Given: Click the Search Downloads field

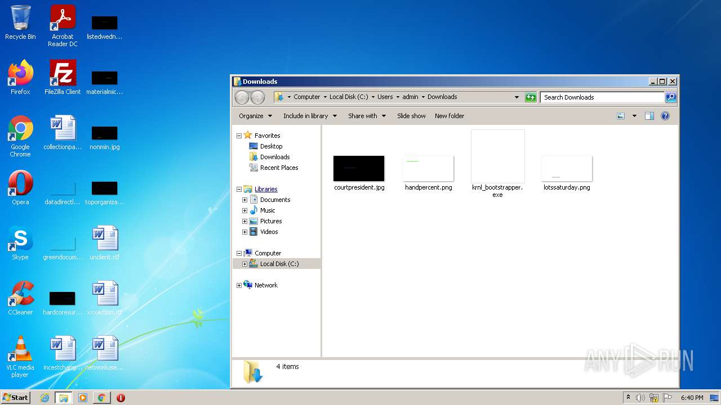Looking at the screenshot, I should coord(602,97).
